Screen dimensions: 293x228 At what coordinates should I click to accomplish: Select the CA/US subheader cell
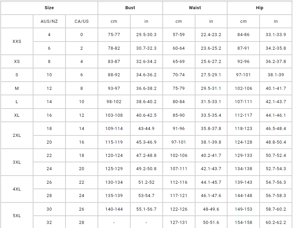point(82,21)
